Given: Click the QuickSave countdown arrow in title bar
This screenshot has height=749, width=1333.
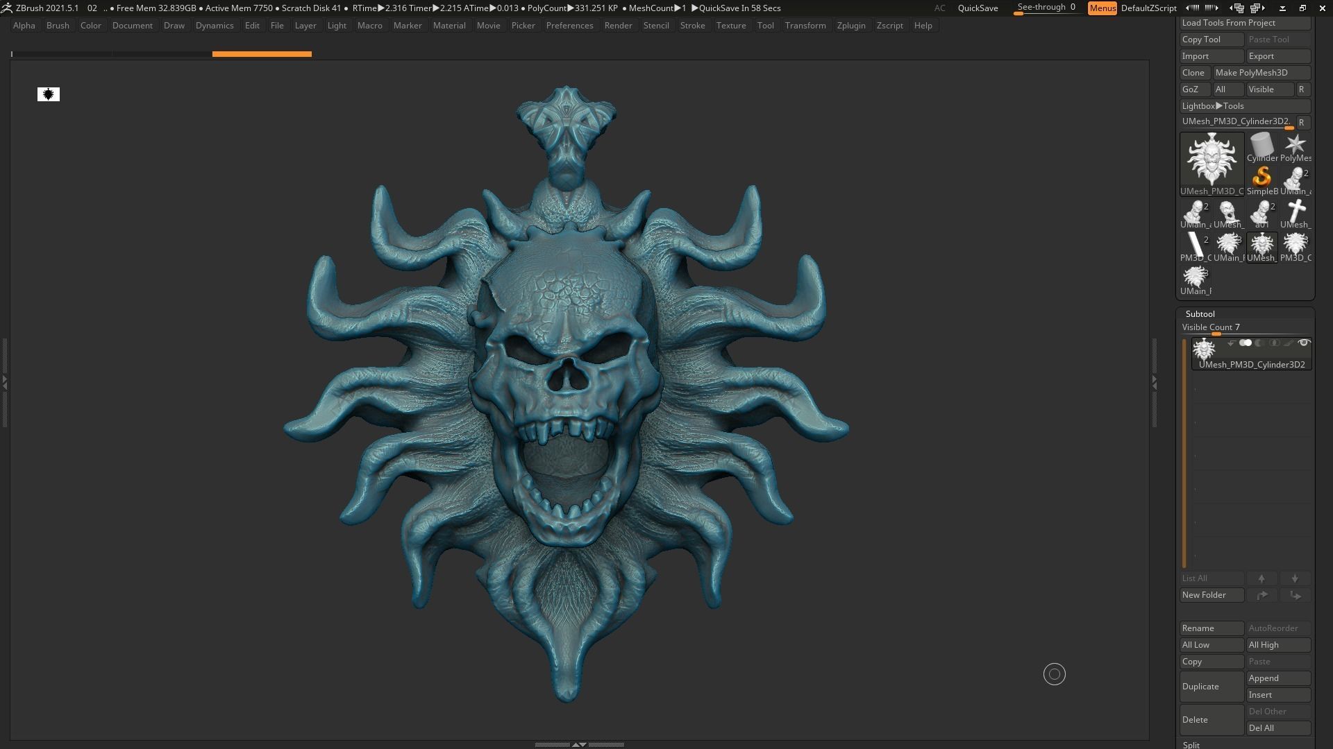Looking at the screenshot, I should (x=695, y=8).
